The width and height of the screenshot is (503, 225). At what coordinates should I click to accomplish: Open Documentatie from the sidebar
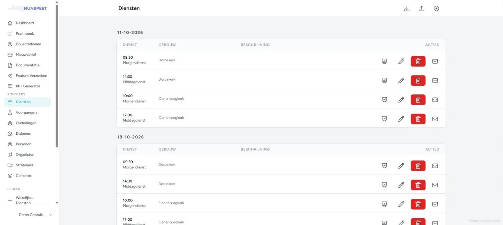27,65
